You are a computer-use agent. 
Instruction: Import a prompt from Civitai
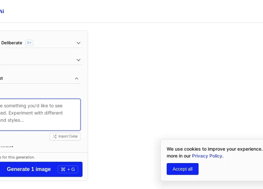(65, 136)
